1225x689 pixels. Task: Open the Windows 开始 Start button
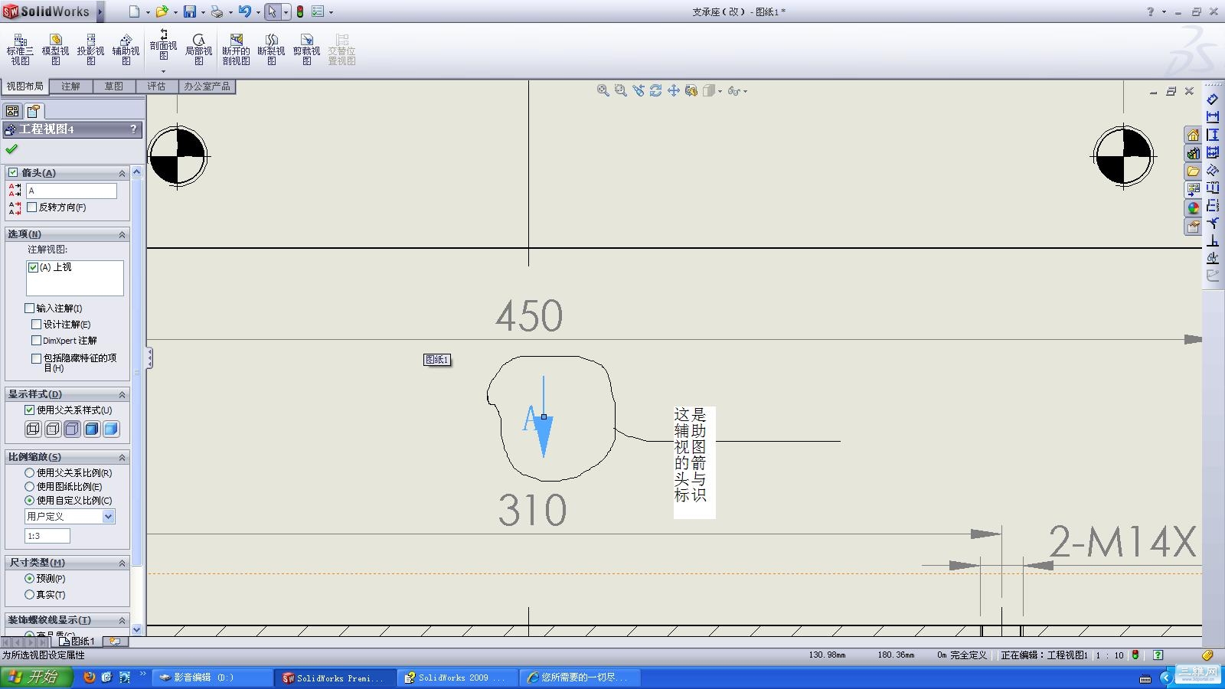click(36, 678)
